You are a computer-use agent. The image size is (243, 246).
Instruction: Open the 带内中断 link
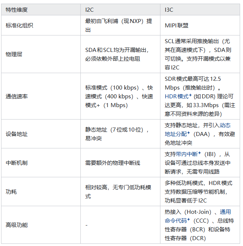186,154
